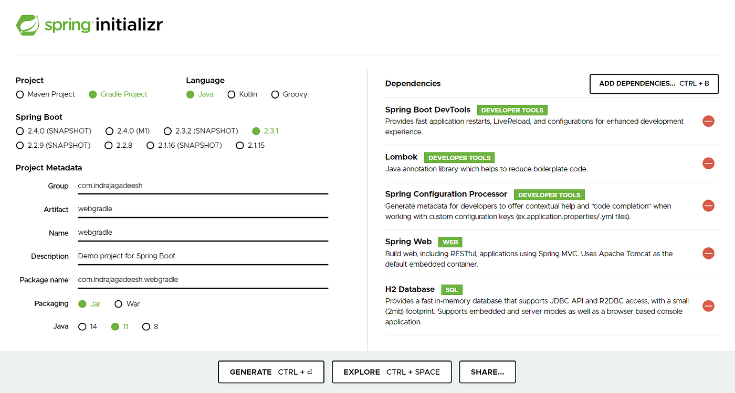The width and height of the screenshot is (735, 393).
Task: Remove the Spring Web dependency
Action: (708, 253)
